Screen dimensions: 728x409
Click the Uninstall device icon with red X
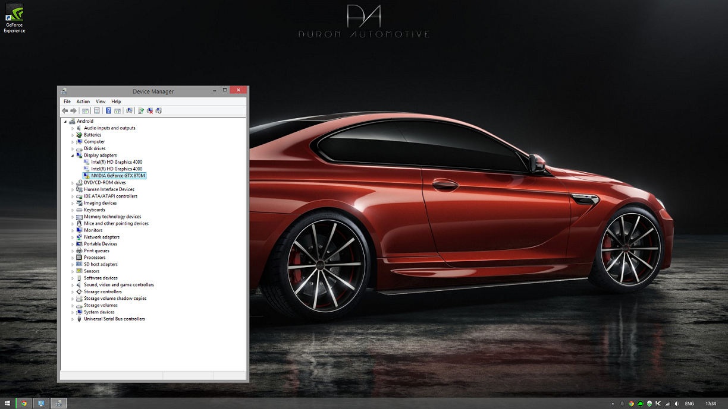[x=150, y=110]
